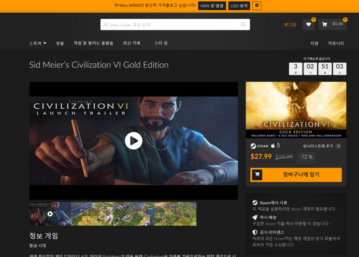Click the Linux penguin platform icon

[x=278, y=146]
